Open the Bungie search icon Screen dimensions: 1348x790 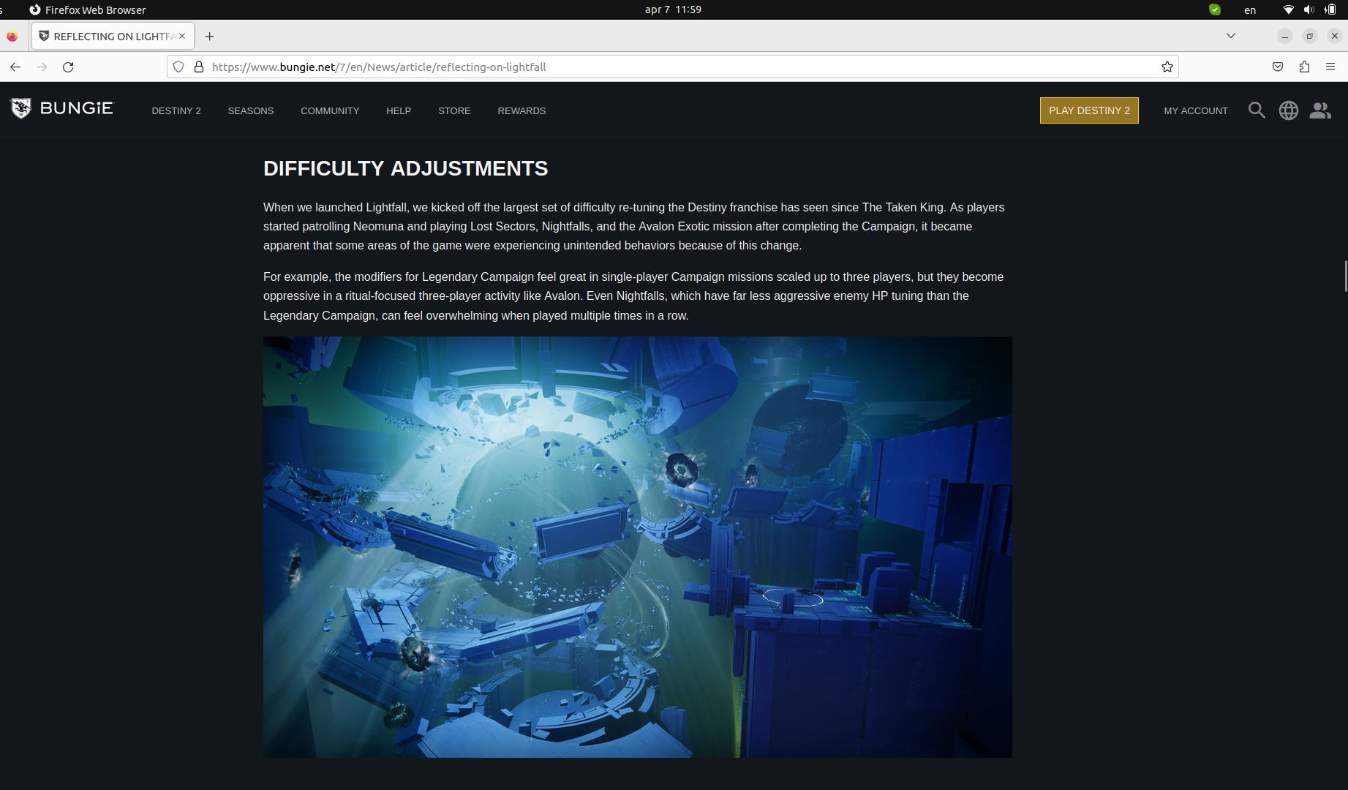point(1257,110)
